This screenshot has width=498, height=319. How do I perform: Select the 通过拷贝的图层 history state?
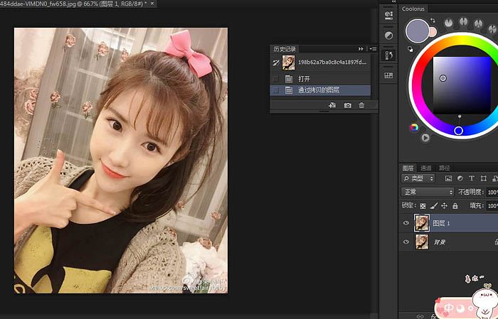click(320, 90)
